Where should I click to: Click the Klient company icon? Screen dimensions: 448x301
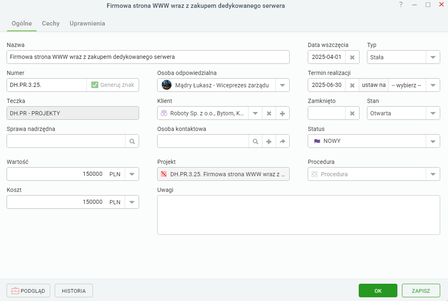coord(164,113)
